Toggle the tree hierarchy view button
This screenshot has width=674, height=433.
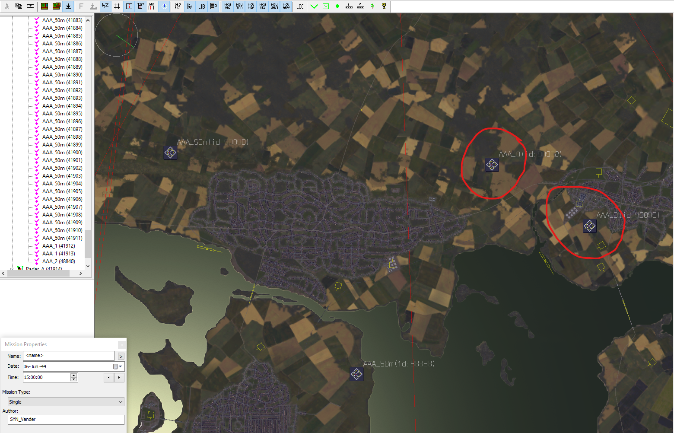point(190,6)
